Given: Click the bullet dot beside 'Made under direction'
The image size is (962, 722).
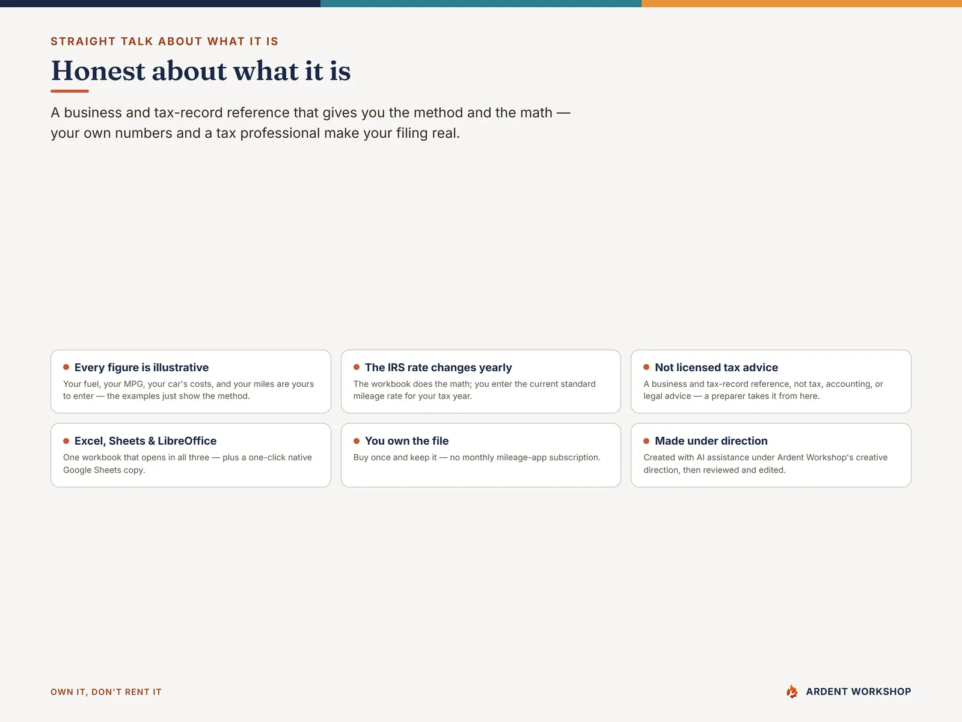Looking at the screenshot, I should 646,440.
